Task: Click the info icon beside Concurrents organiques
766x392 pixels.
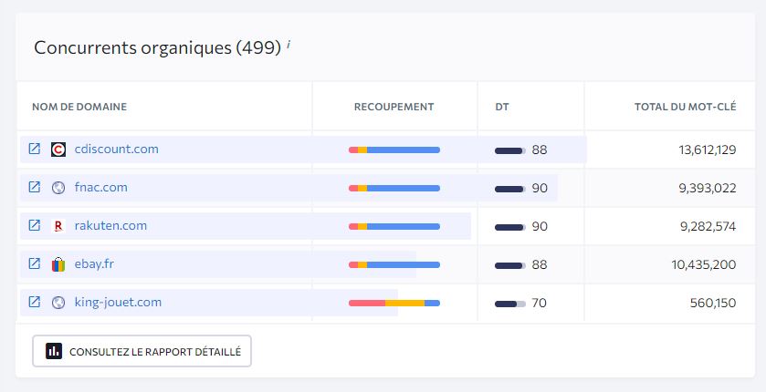Action: click(x=289, y=45)
